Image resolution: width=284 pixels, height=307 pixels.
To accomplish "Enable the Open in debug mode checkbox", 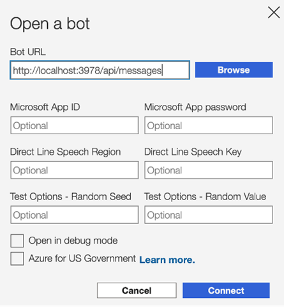I will click(x=17, y=240).
